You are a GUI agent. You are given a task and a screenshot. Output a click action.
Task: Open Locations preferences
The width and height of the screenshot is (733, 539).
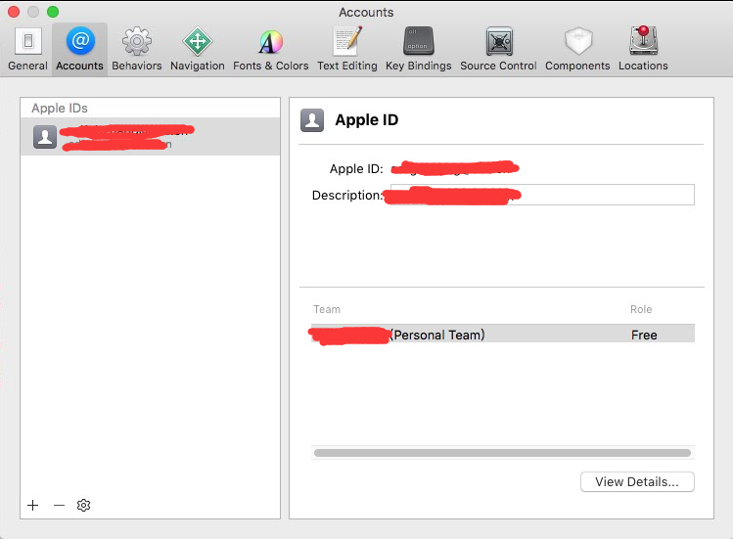click(643, 49)
